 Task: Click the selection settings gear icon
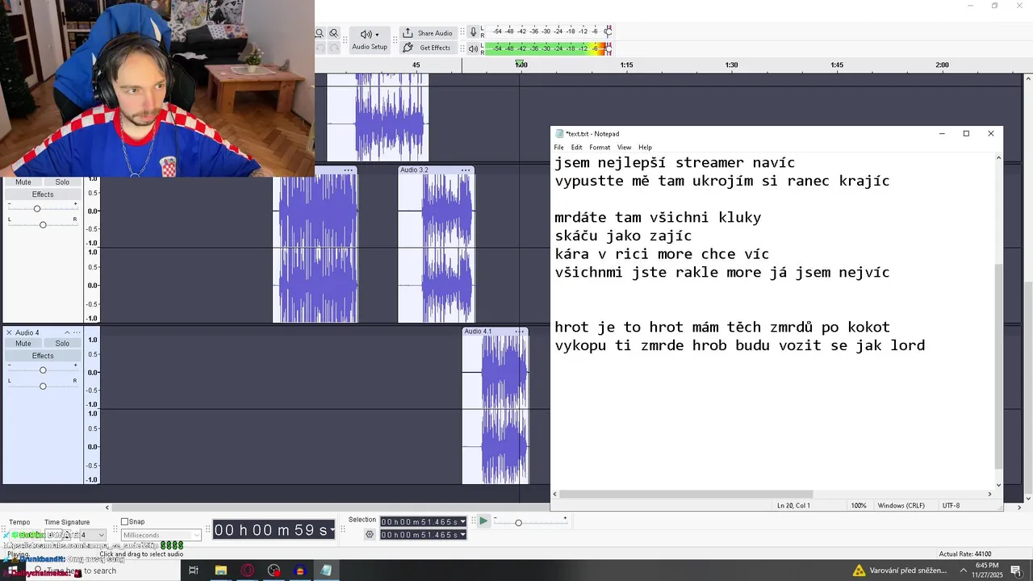pyautogui.click(x=370, y=534)
